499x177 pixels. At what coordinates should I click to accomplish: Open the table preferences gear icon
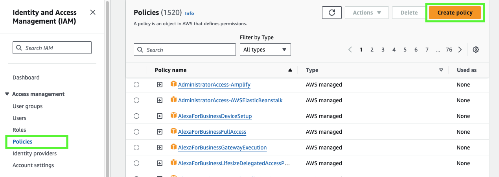(x=476, y=50)
